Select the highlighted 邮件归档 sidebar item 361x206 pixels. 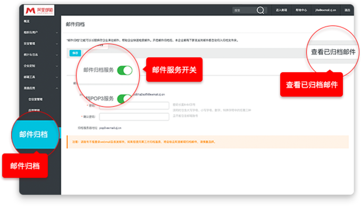[x=33, y=134]
